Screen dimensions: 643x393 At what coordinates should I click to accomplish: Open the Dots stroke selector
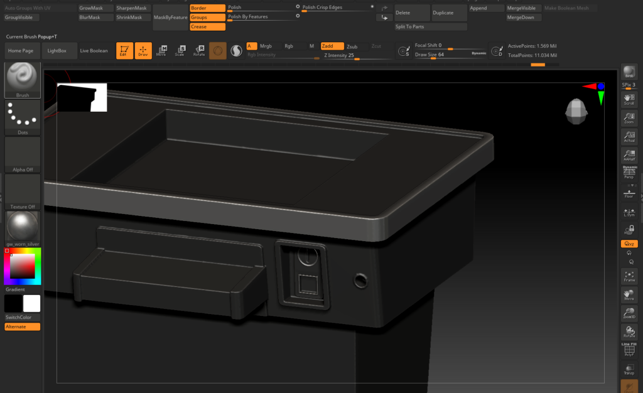click(x=22, y=117)
